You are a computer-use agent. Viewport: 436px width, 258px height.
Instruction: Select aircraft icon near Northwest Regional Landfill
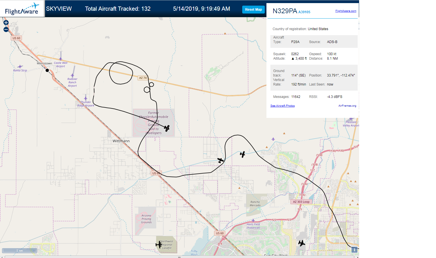click(x=159, y=244)
